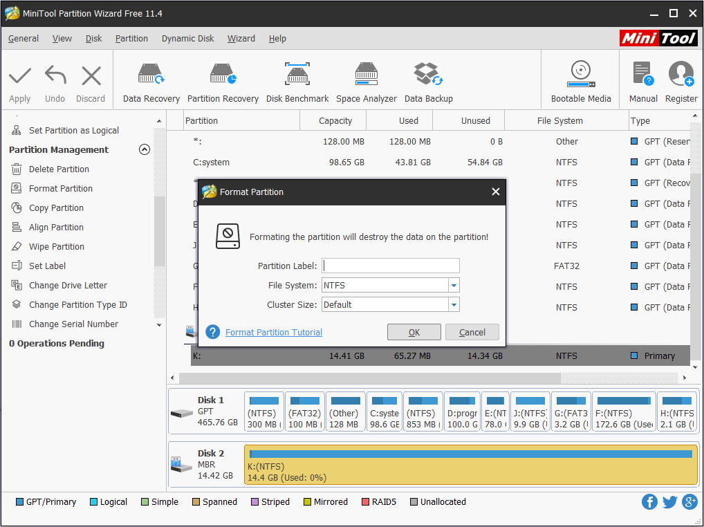Open the Dynamic Disk menu
The image size is (704, 527).
[187, 39]
